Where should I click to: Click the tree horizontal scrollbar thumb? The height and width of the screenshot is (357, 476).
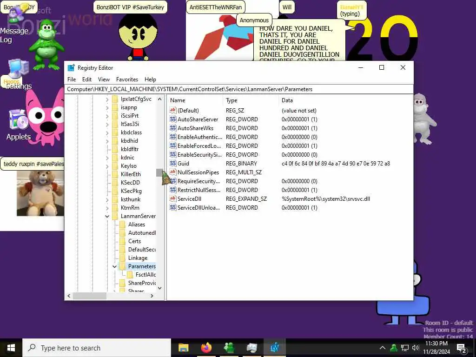(90, 296)
